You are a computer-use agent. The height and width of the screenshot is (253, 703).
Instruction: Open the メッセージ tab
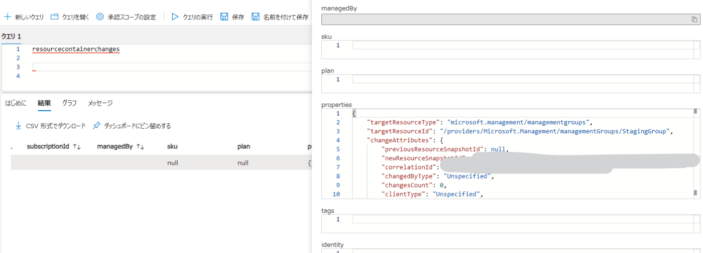click(x=100, y=103)
